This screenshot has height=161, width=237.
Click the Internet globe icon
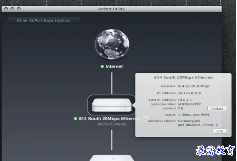[x=112, y=44]
